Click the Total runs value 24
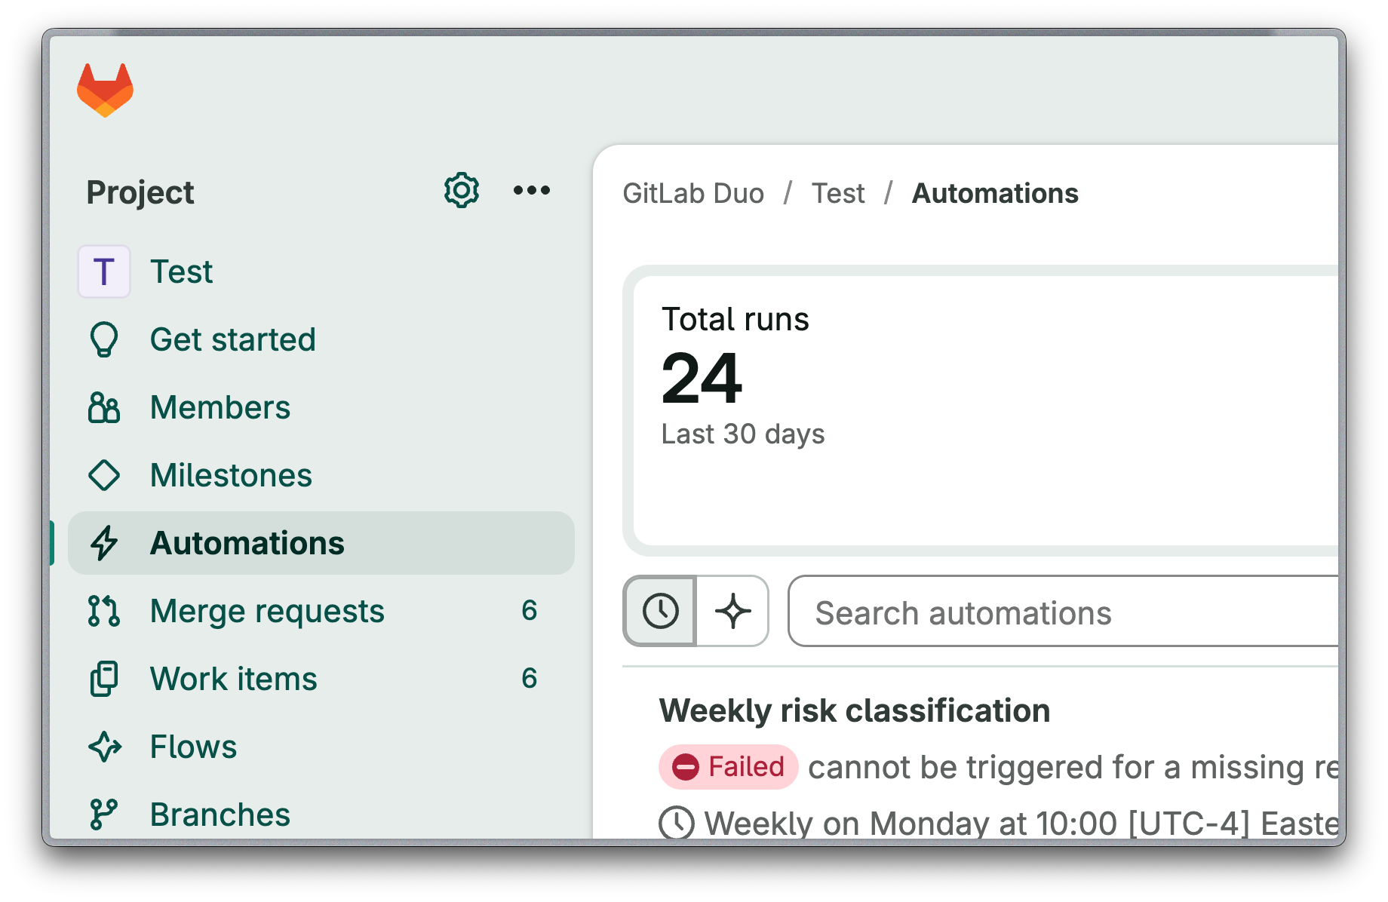This screenshot has width=1388, height=902. [702, 379]
